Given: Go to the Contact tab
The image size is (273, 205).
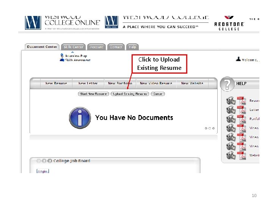Looking at the screenshot, I should click(116, 47).
